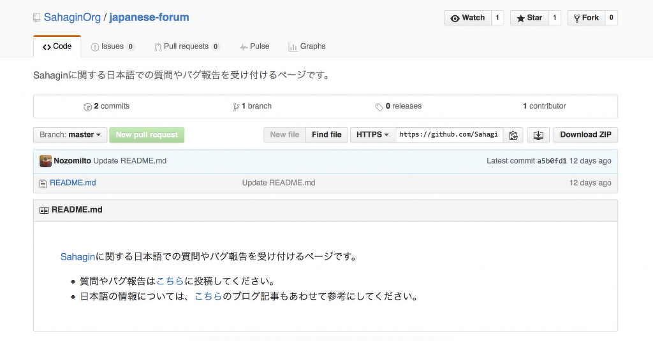The image size is (653, 341).
Task: Open the watchers count next to Watch
Action: point(497,18)
